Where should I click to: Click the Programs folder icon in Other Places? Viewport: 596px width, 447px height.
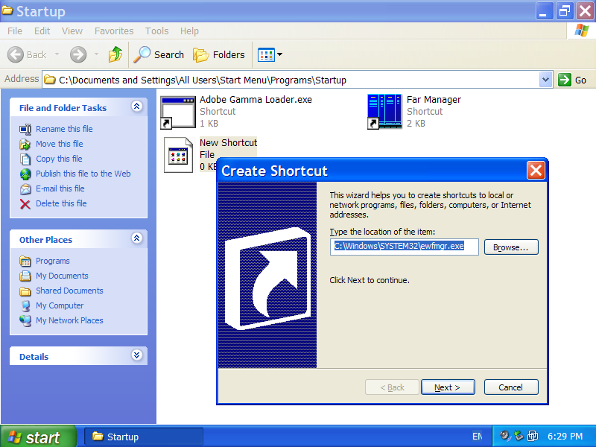coord(25,261)
